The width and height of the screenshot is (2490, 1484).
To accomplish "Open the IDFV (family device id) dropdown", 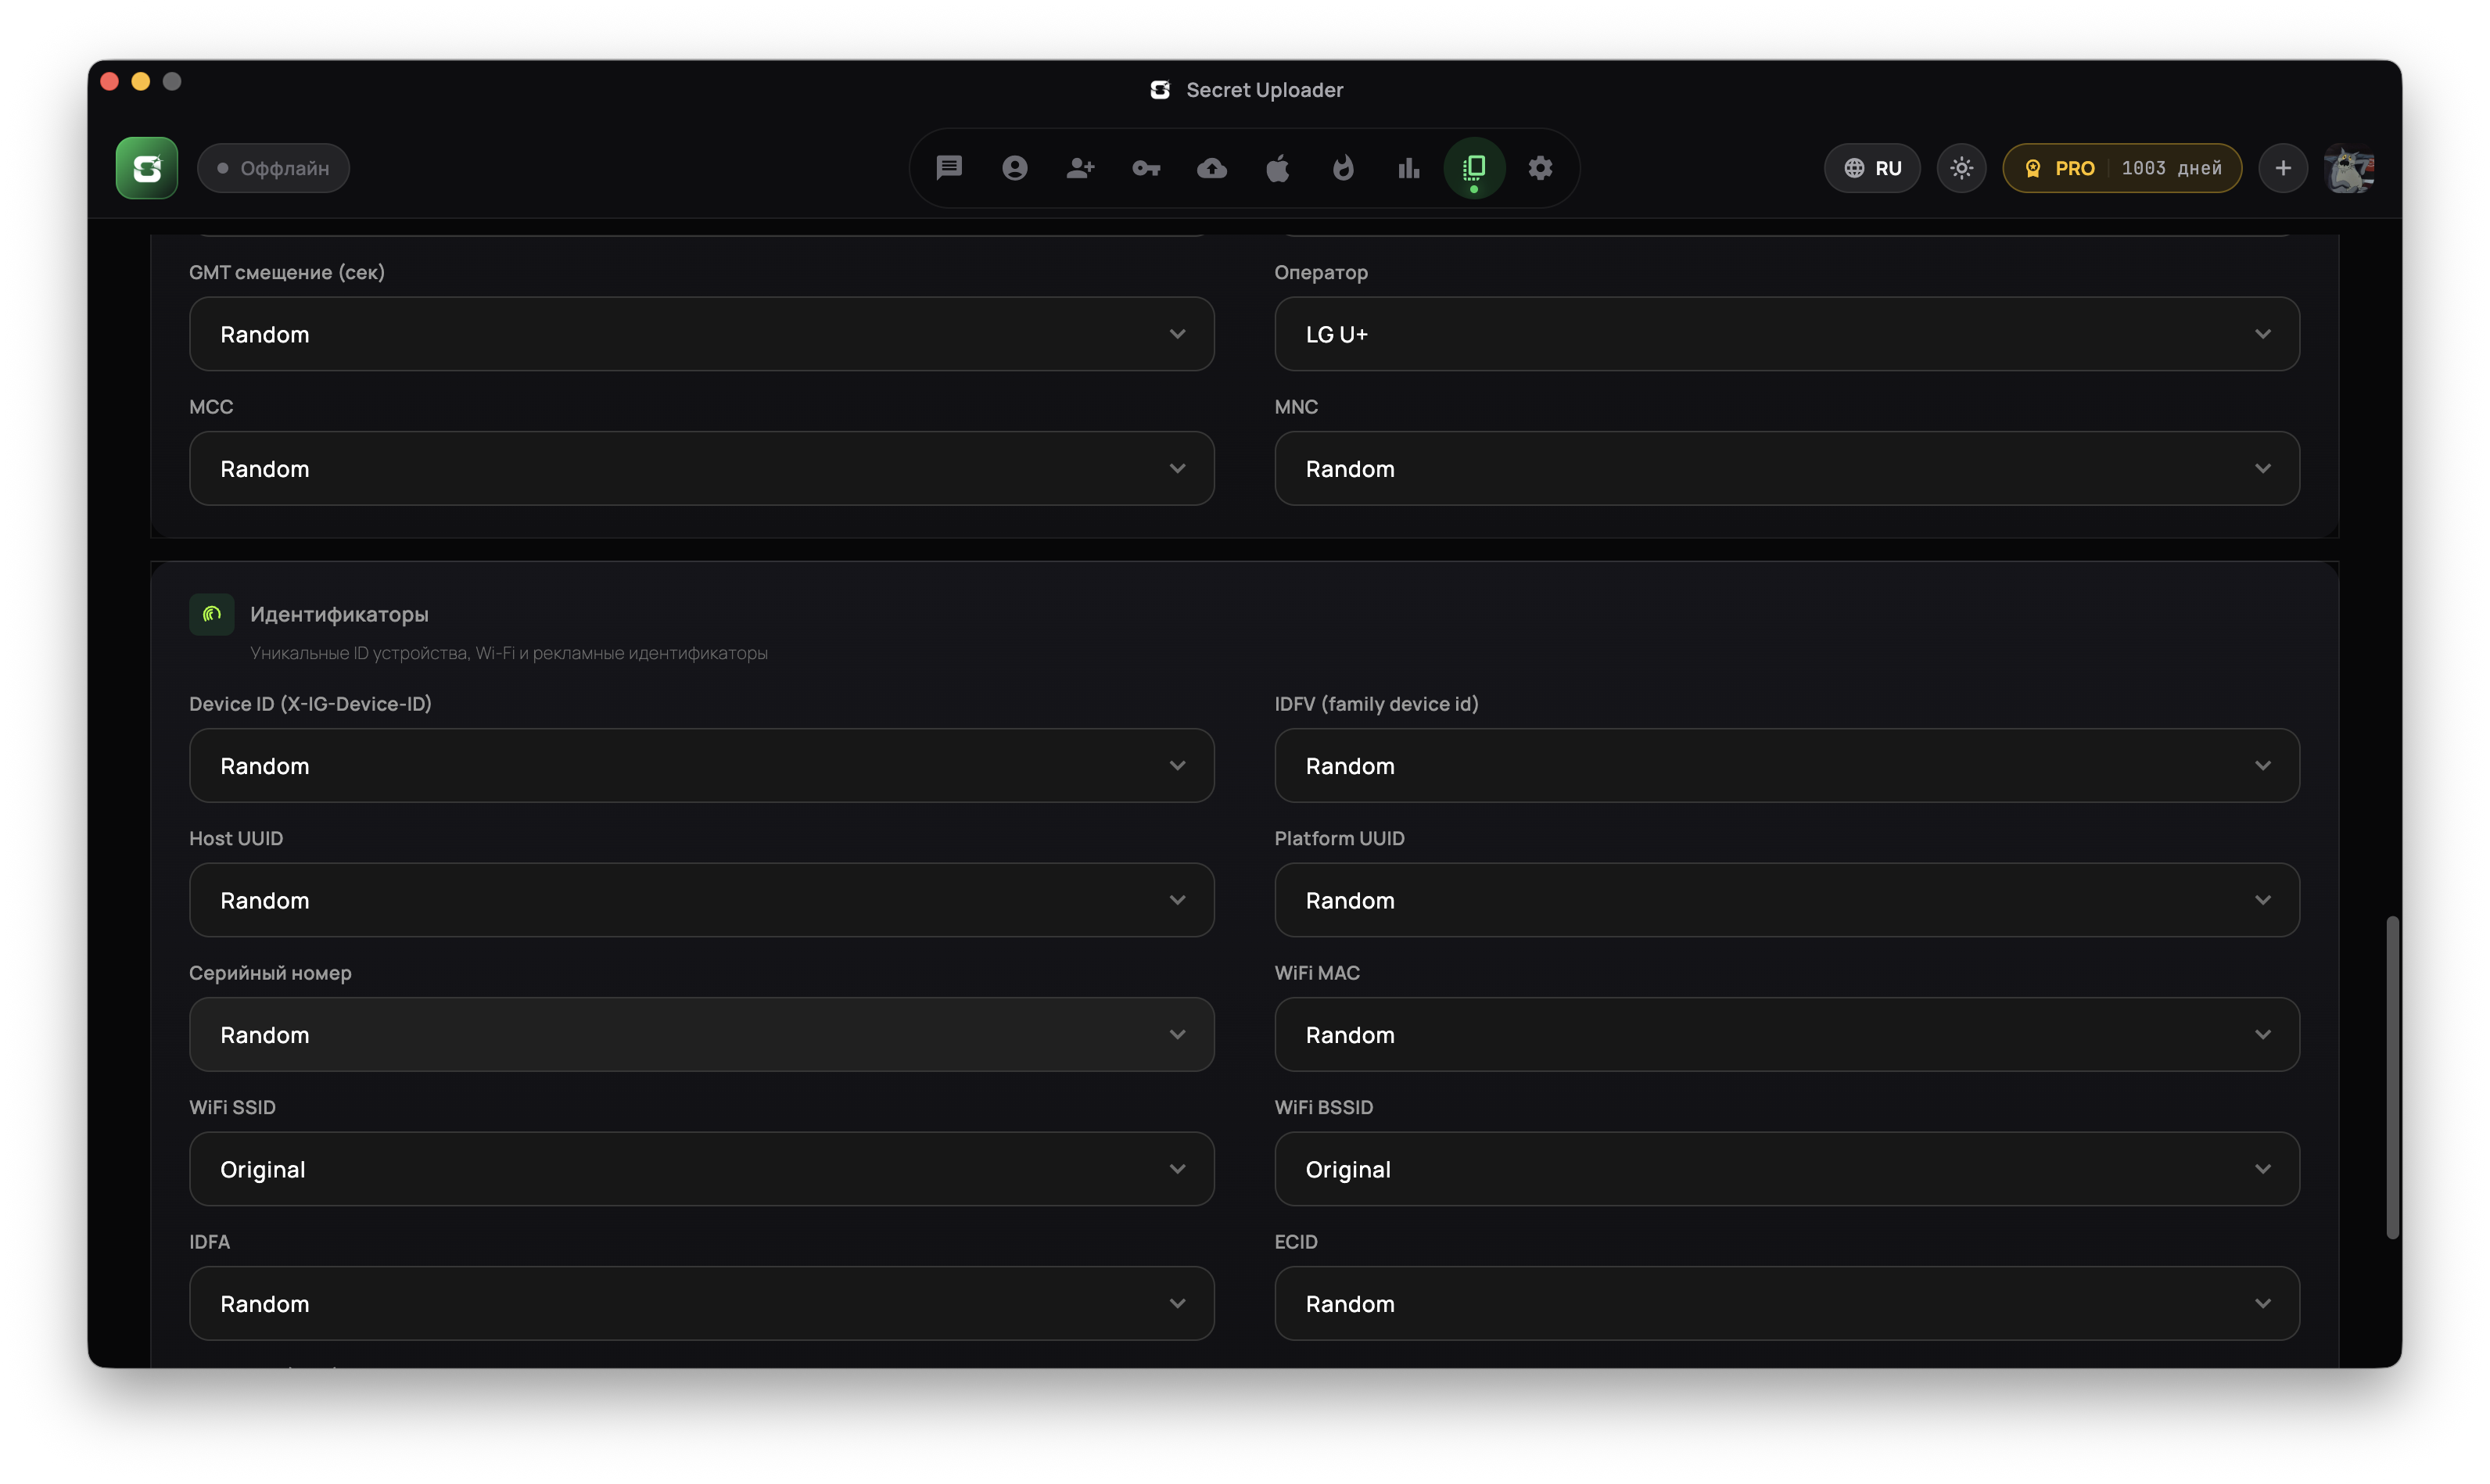I will (1787, 765).
